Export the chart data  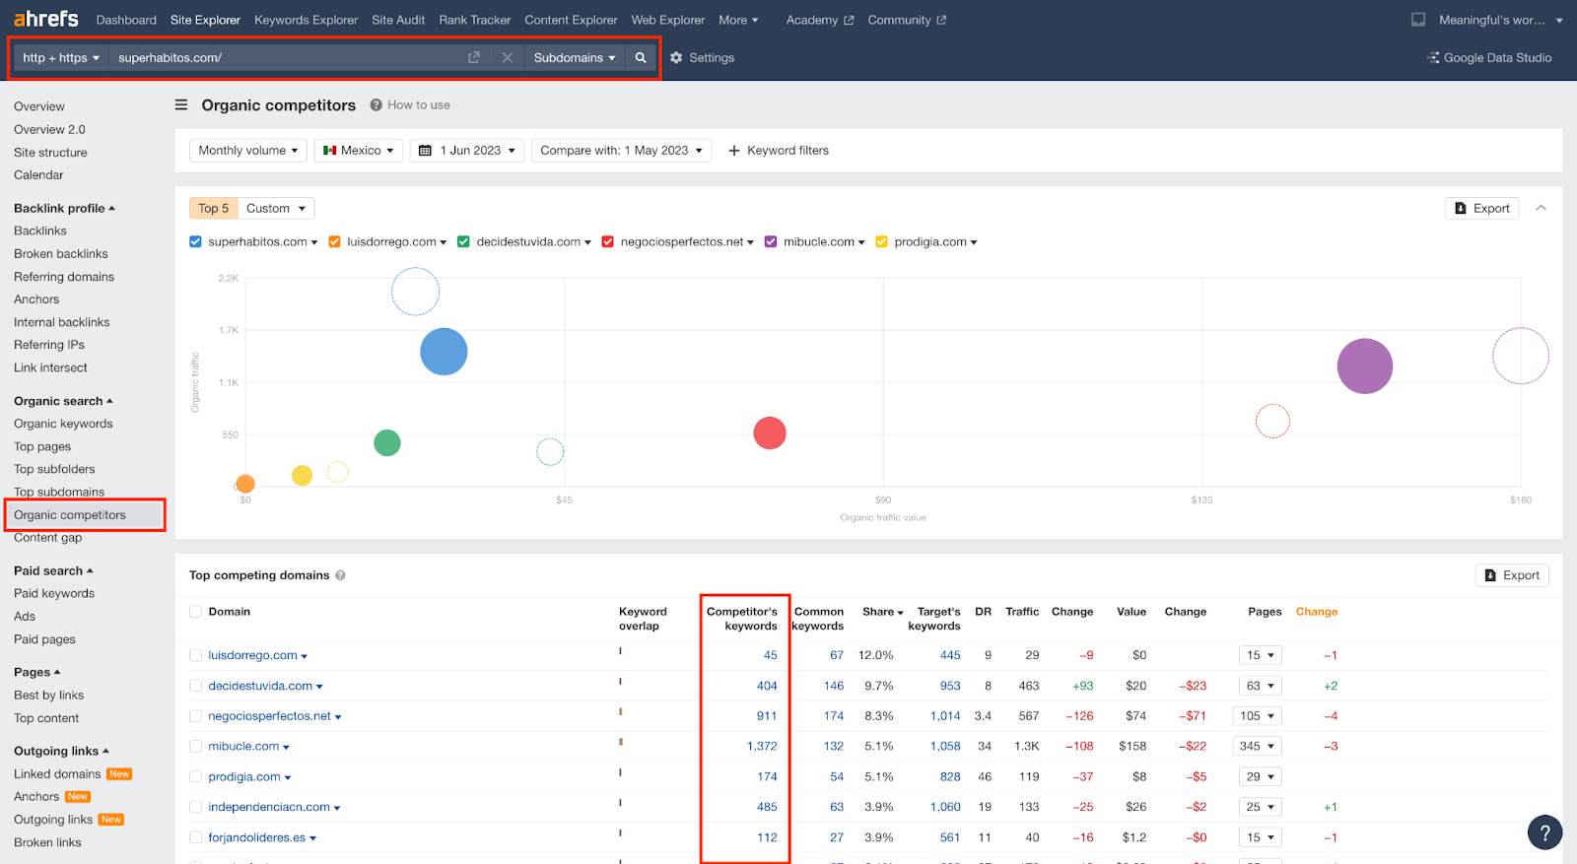click(1482, 209)
